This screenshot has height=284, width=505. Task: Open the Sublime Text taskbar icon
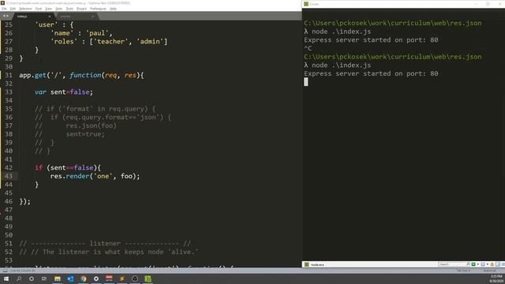click(122, 278)
